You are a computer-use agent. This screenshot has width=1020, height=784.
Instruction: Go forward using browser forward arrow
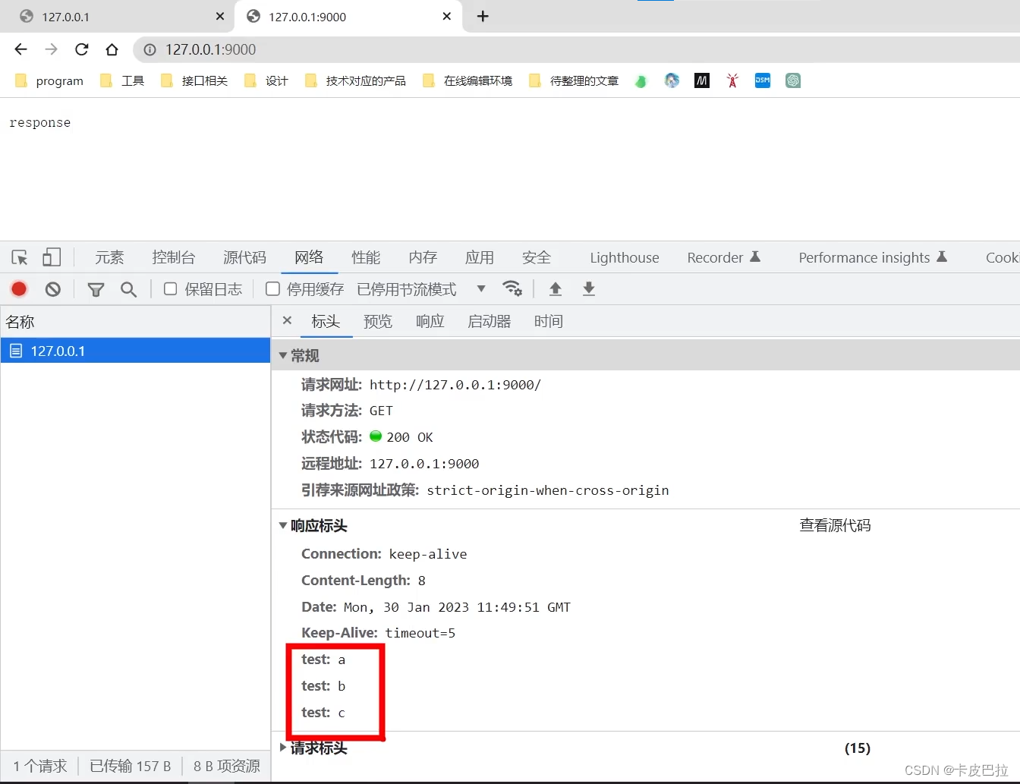51,49
